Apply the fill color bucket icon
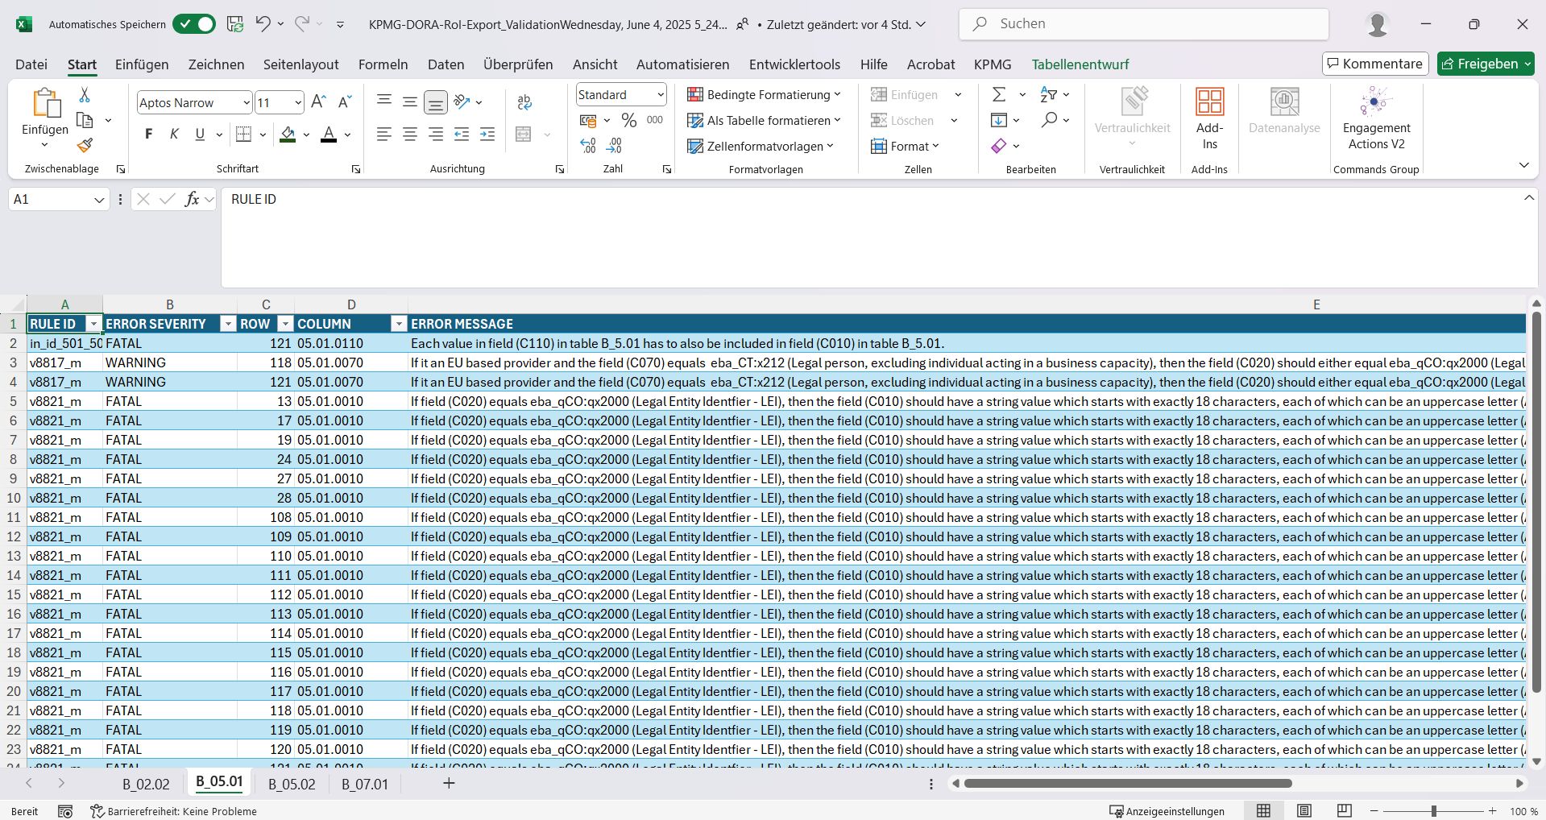This screenshot has height=820, width=1546. tap(288, 135)
